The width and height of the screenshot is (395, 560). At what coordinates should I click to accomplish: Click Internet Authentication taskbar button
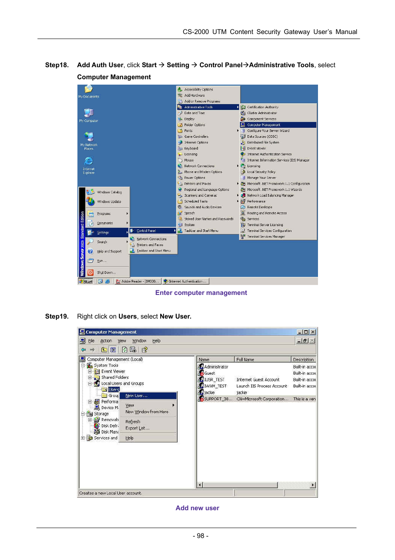pyautogui.click(x=185, y=281)
